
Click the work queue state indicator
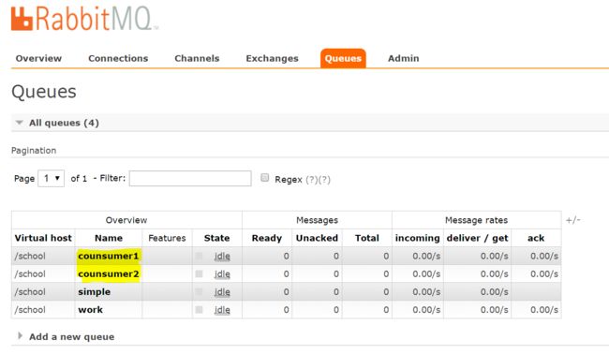(199, 310)
